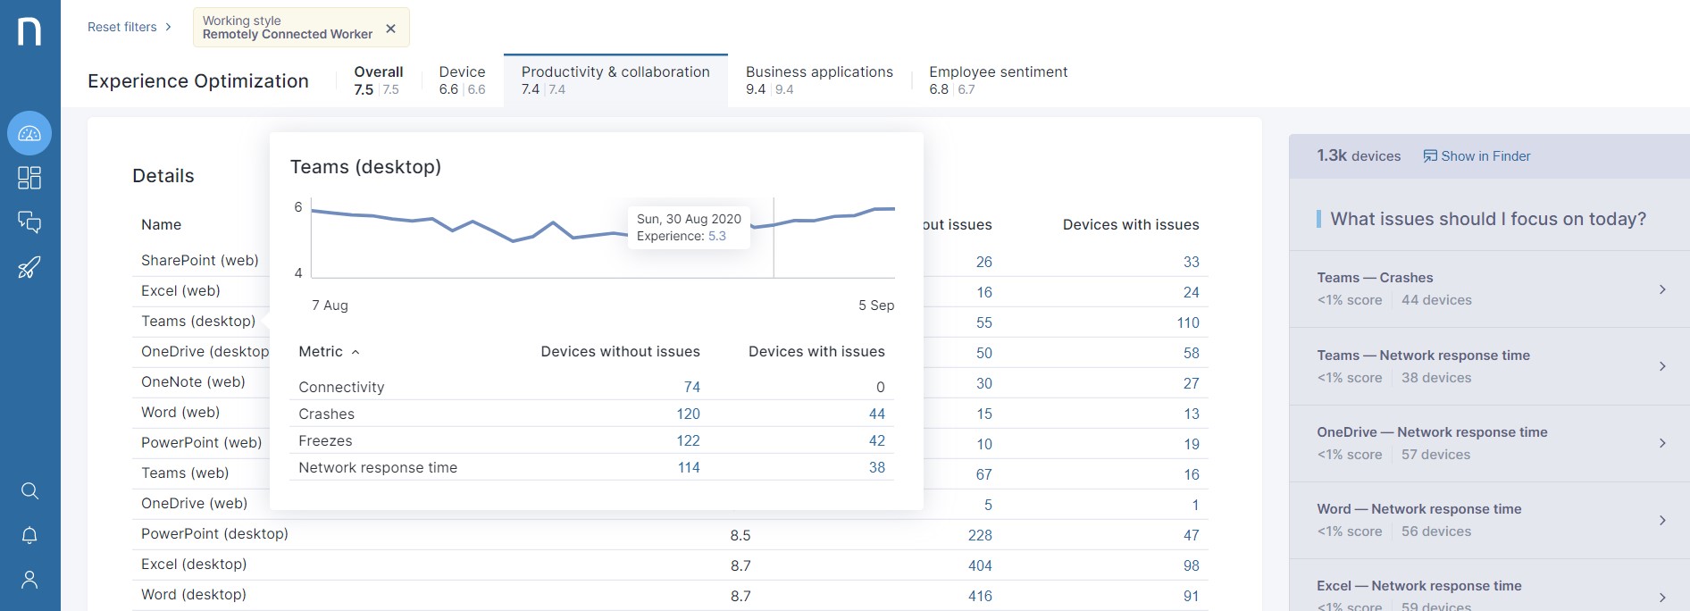
Task: Click Reset filters link
Action: pos(122,27)
